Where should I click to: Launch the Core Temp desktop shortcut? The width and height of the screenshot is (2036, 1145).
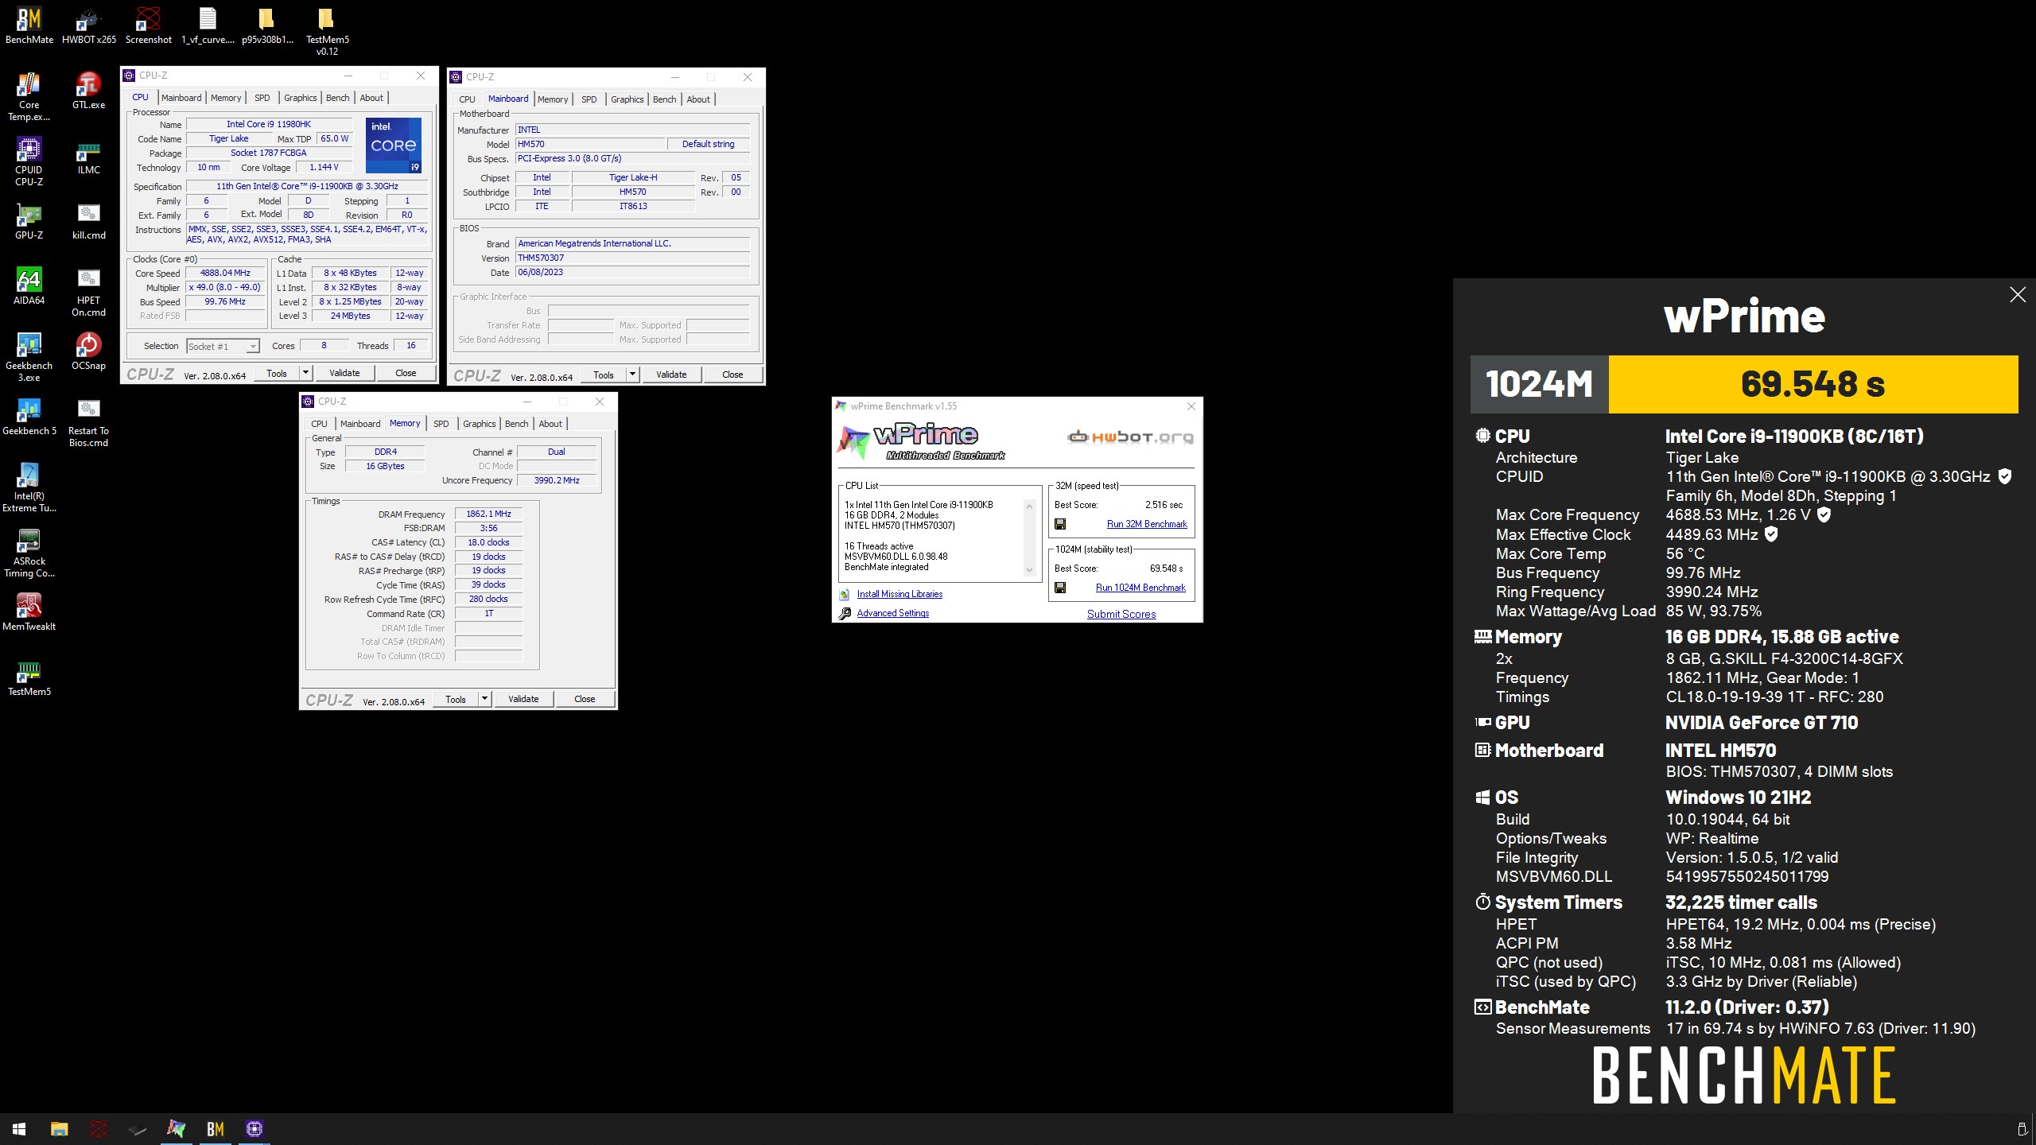pos(29,96)
